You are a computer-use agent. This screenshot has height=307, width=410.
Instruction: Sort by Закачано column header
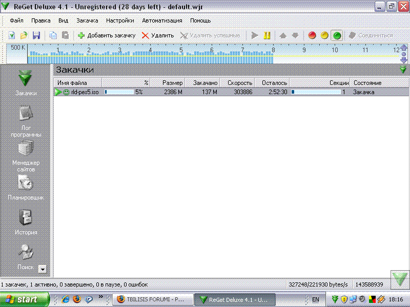point(202,83)
